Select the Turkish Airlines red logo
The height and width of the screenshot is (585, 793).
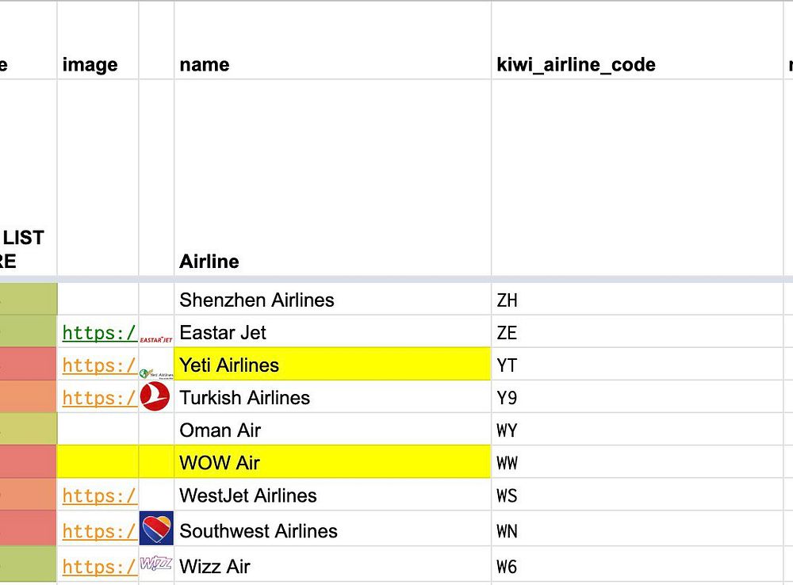(155, 397)
